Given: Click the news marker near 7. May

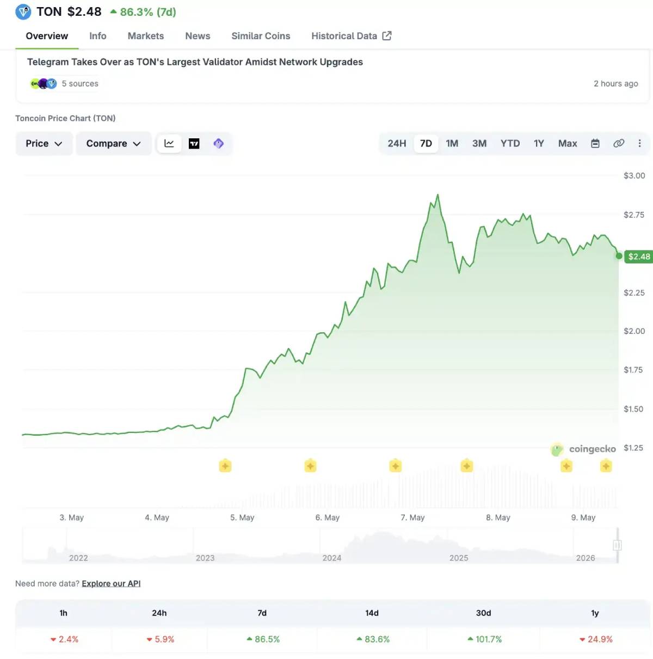Looking at the screenshot, I should pos(396,466).
